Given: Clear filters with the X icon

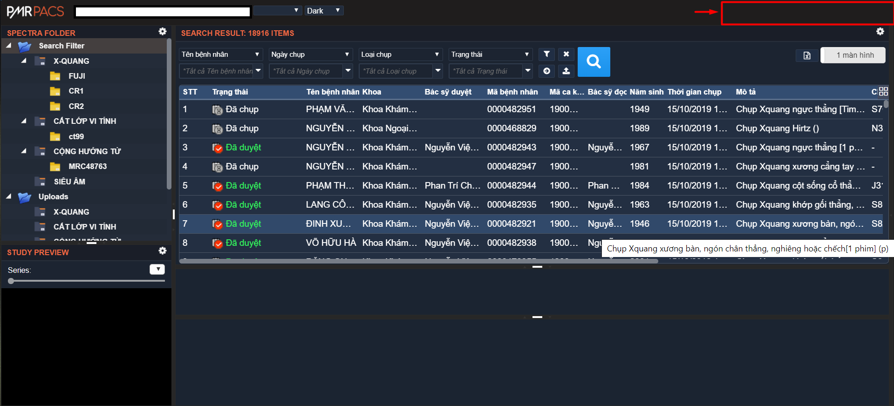Looking at the screenshot, I should pos(566,54).
